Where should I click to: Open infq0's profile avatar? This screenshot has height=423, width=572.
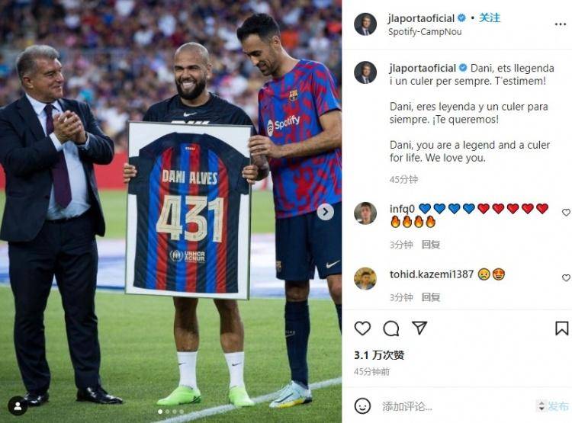[x=365, y=213]
